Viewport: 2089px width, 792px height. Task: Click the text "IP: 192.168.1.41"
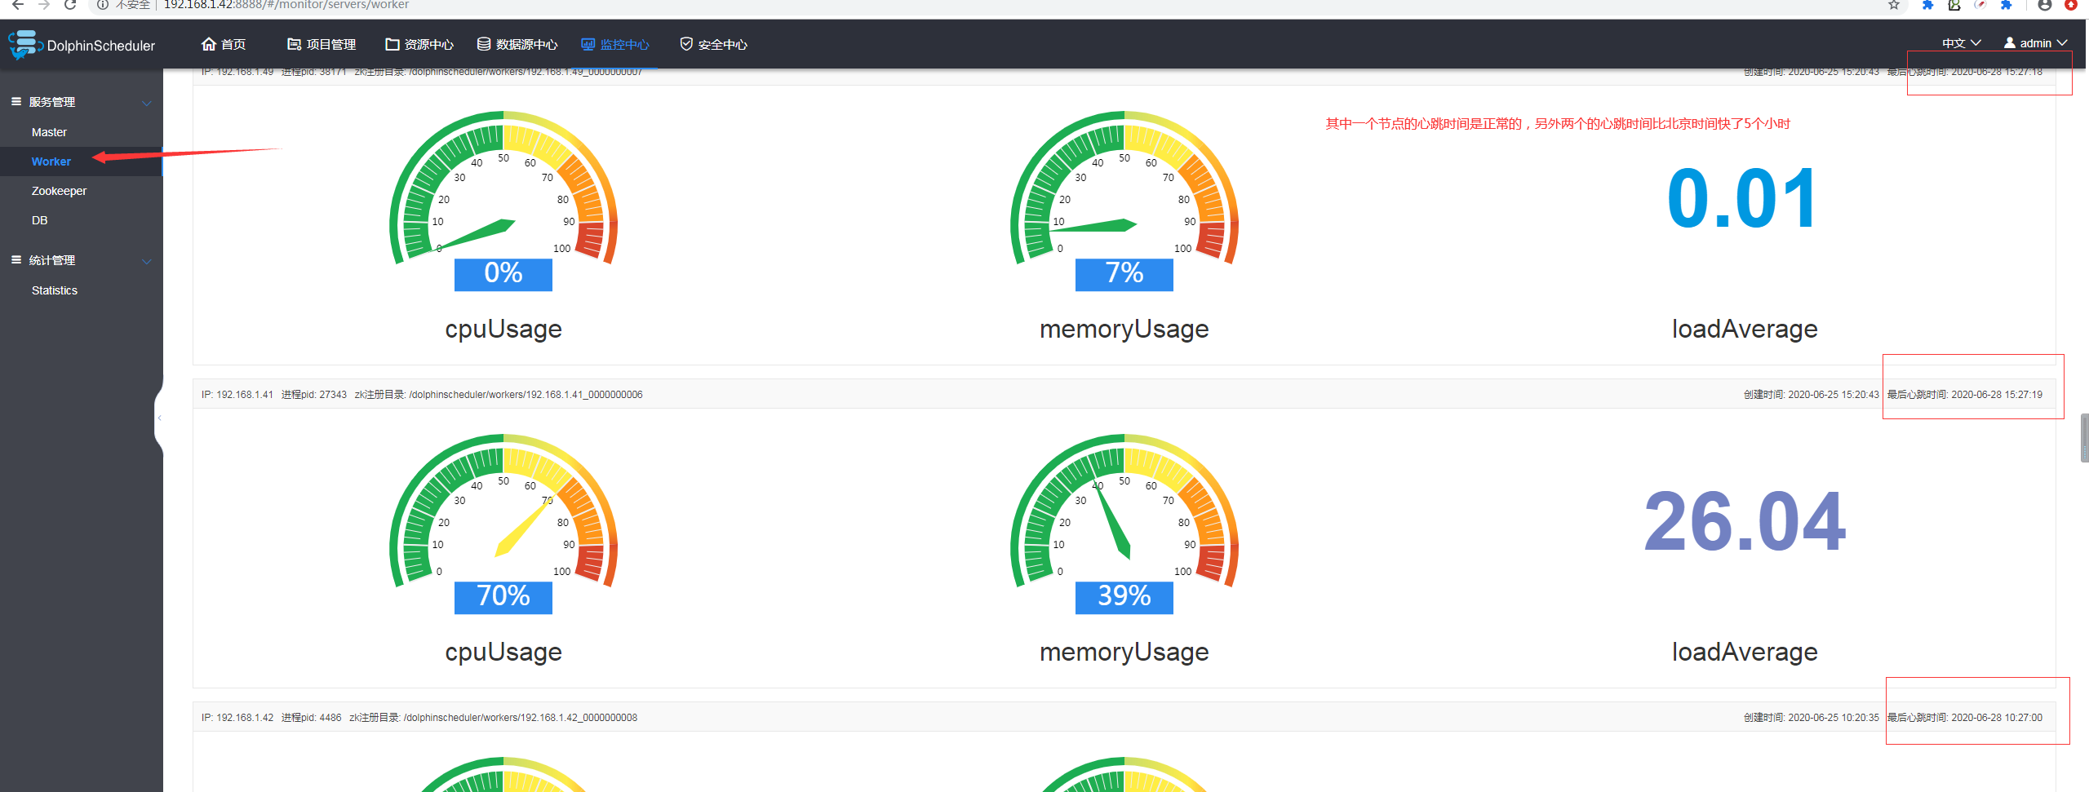point(237,395)
